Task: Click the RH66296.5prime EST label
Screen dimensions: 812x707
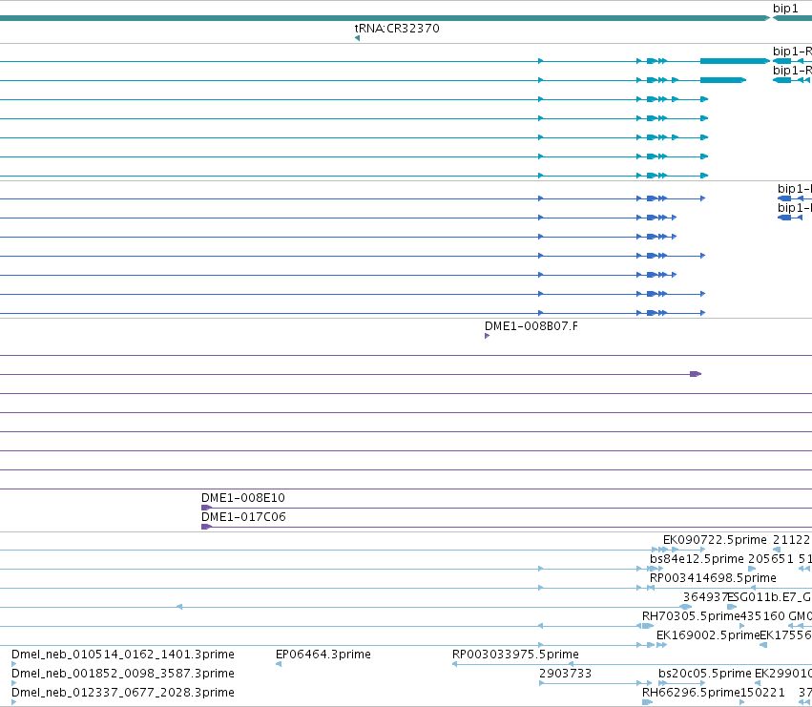Action: click(x=691, y=693)
